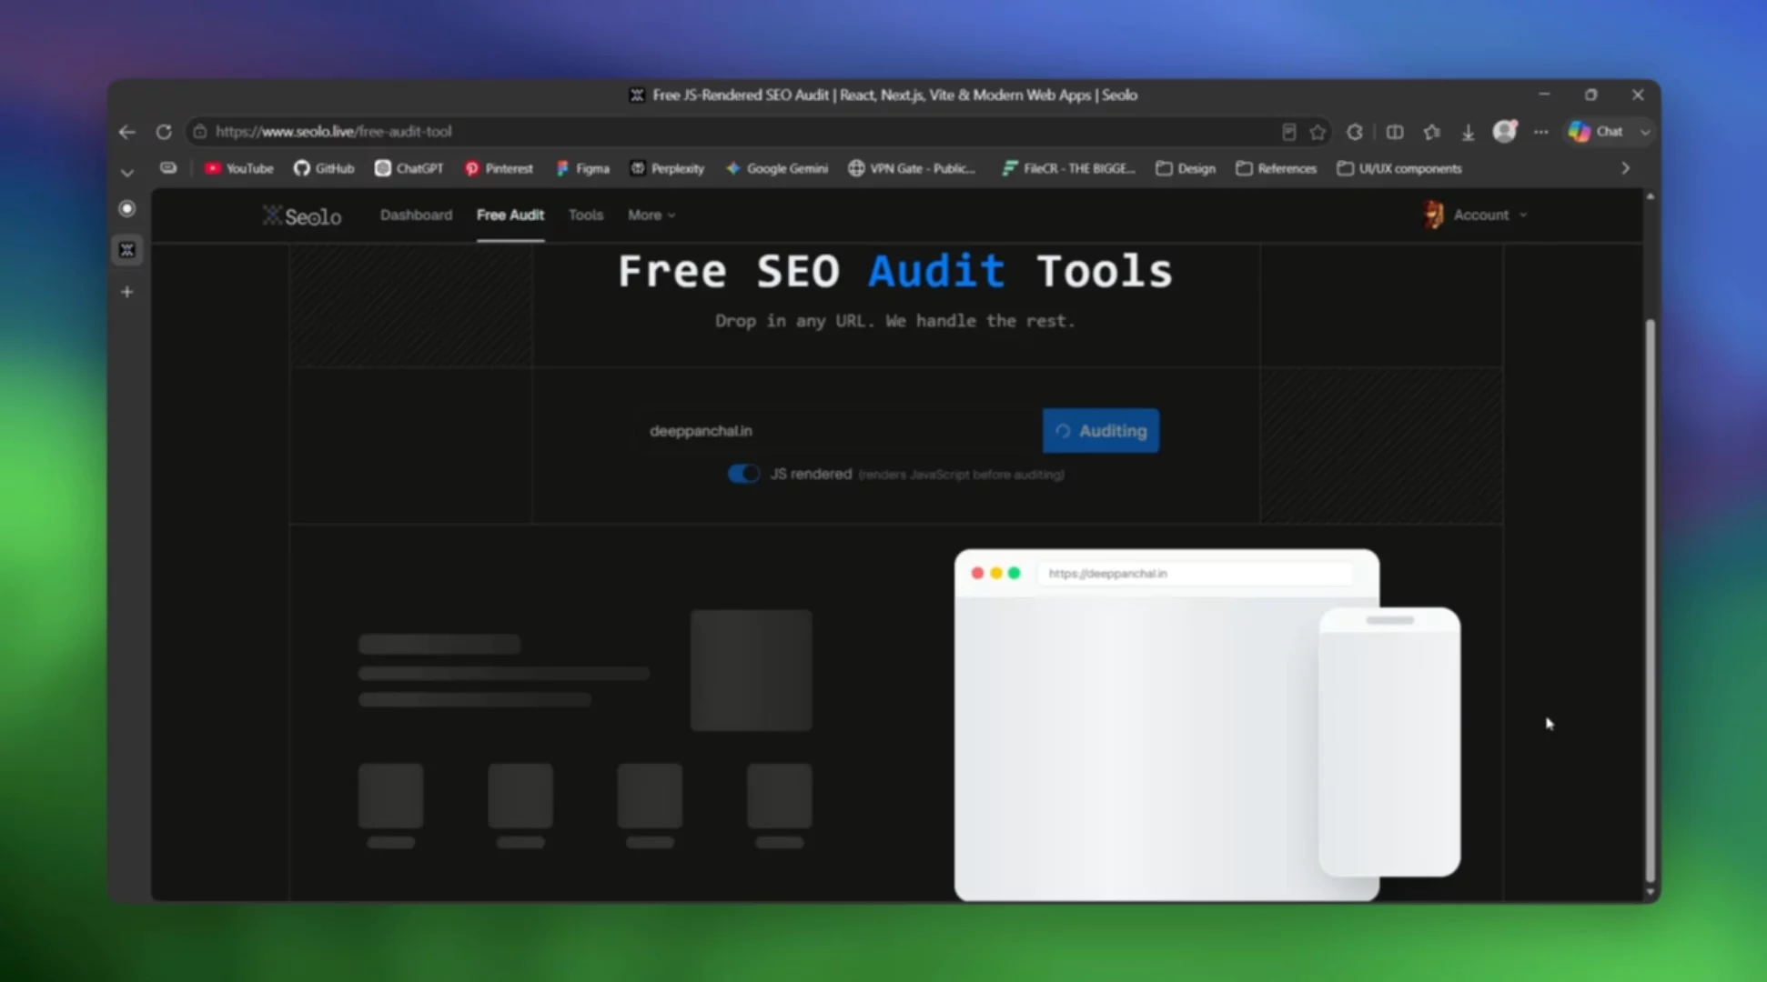The height and width of the screenshot is (982, 1767).
Task: Open the GitHub bookmark
Action: (324, 168)
